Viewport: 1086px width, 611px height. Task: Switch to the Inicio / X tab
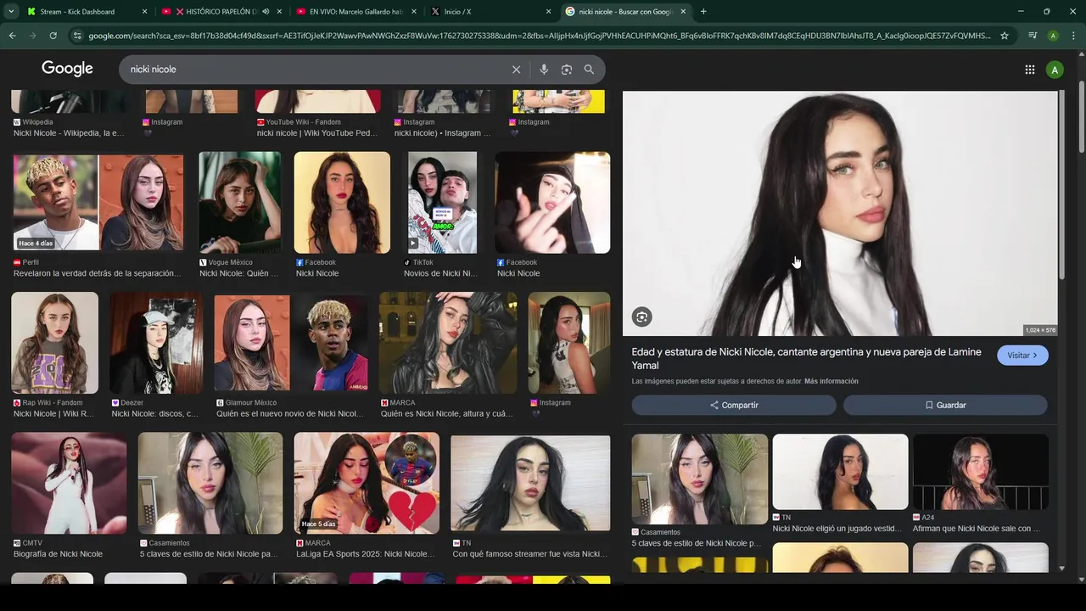490,12
